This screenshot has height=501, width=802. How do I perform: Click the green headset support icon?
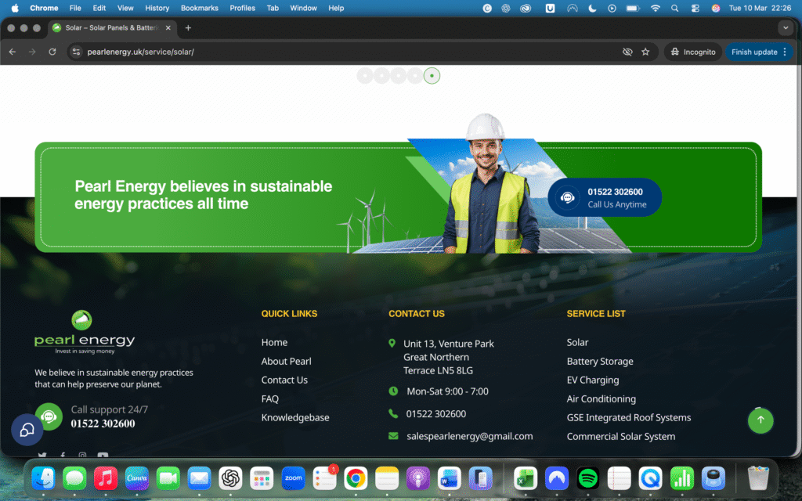pyautogui.click(x=49, y=416)
